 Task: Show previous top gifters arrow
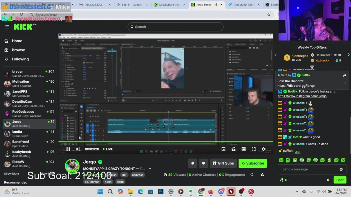[x=276, y=55]
